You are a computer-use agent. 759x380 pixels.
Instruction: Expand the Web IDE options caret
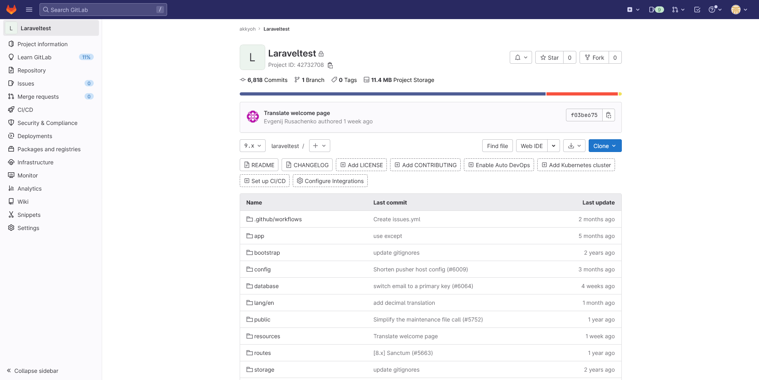tap(554, 146)
